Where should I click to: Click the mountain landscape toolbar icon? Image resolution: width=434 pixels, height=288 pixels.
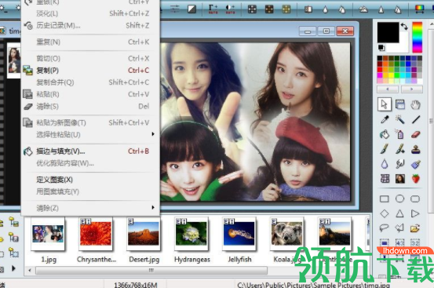[x=363, y=9]
